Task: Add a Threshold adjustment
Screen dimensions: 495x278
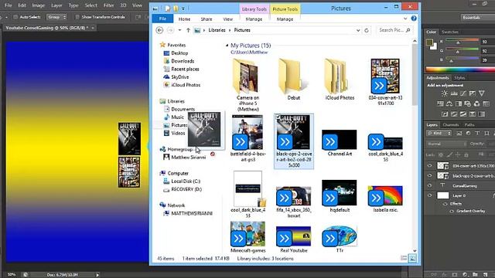Action: pyautogui.click(x=463, y=114)
